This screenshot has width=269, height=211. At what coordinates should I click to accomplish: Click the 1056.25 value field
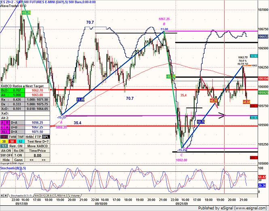[37, 122]
